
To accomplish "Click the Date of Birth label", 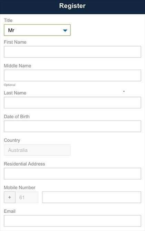I will pyautogui.click(x=17, y=116).
